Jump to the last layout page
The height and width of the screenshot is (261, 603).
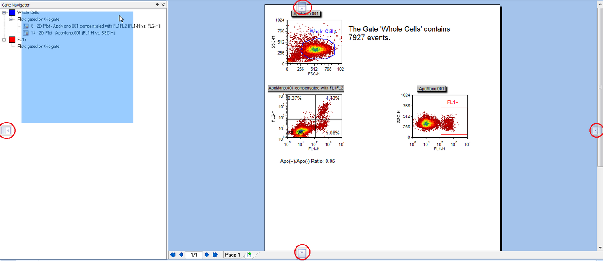point(215,255)
